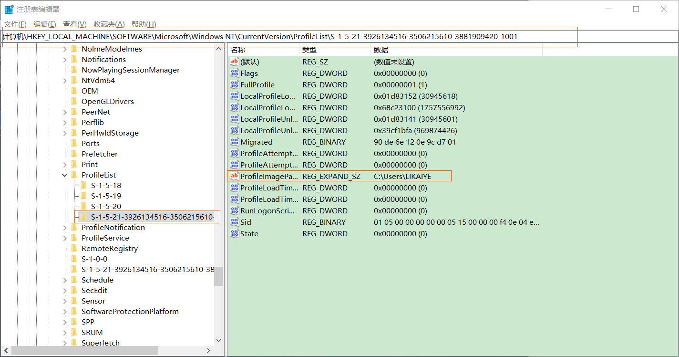Image resolution: width=679 pixels, height=357 pixels.
Task: Click the folder icon of S-1-5-19 key
Action: (x=83, y=196)
